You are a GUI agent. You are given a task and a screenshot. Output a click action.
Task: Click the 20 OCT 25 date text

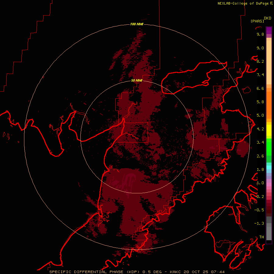(196, 272)
